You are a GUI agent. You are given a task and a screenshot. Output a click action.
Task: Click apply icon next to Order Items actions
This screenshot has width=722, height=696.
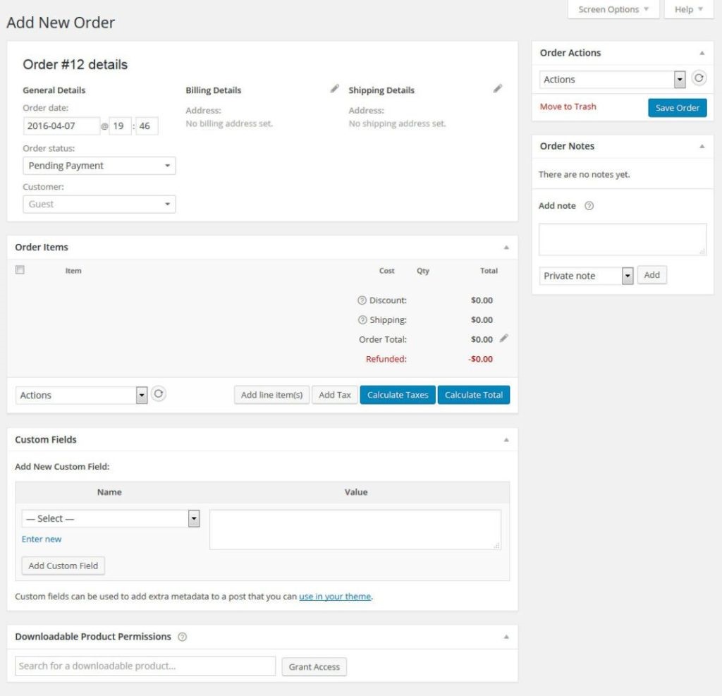pos(159,394)
